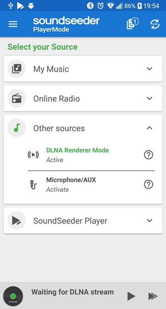The image size is (166, 309).
Task: Tap the Waiting for DLNA stream text
Action: 72,292
